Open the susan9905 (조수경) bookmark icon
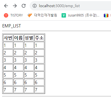 [x=64, y=15]
